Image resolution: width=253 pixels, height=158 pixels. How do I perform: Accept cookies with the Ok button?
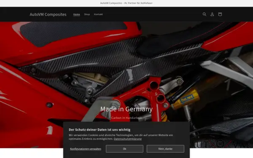point(124,149)
